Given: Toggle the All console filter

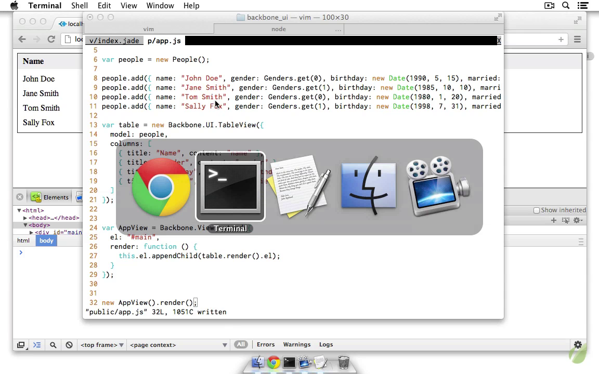Looking at the screenshot, I should point(240,344).
